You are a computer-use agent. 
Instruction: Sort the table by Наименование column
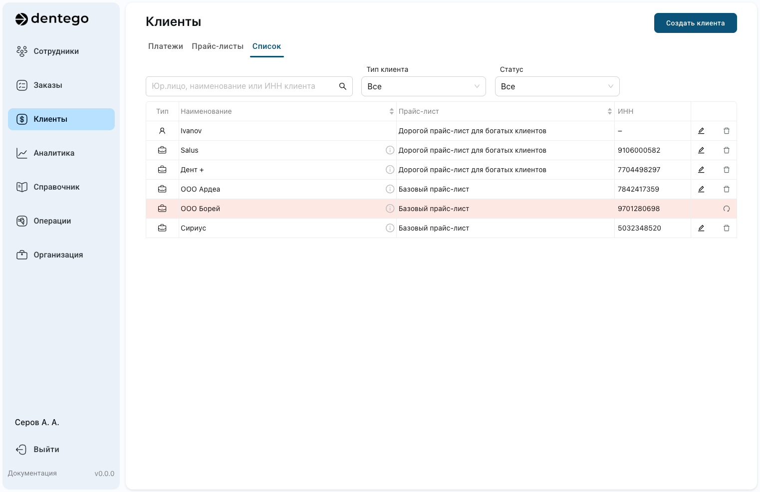[392, 111]
